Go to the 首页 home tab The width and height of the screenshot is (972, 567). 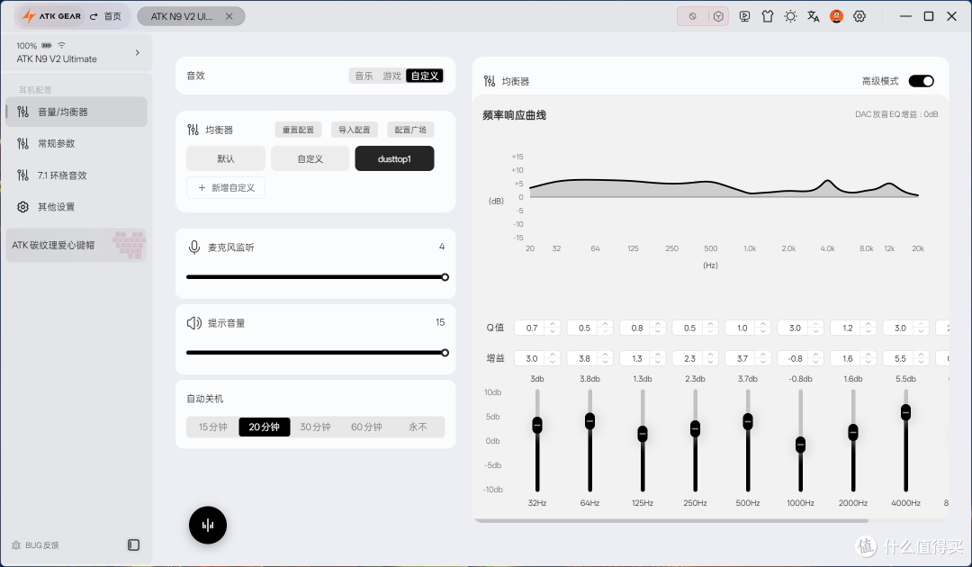tap(106, 17)
